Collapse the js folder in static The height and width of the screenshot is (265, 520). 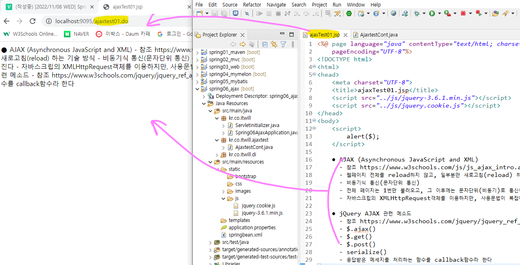pos(224,198)
